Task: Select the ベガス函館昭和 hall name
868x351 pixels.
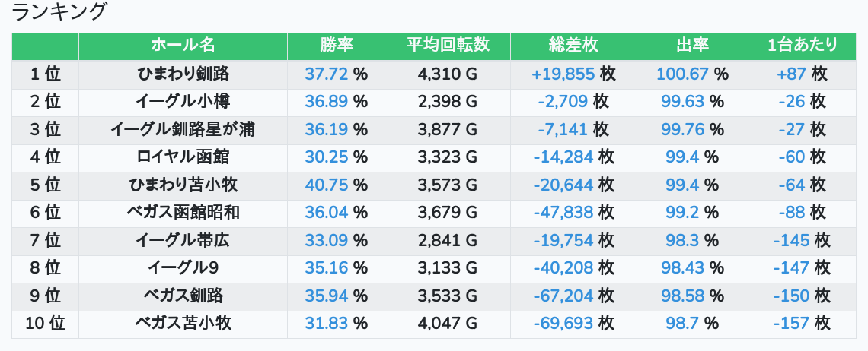Action: click(x=183, y=213)
